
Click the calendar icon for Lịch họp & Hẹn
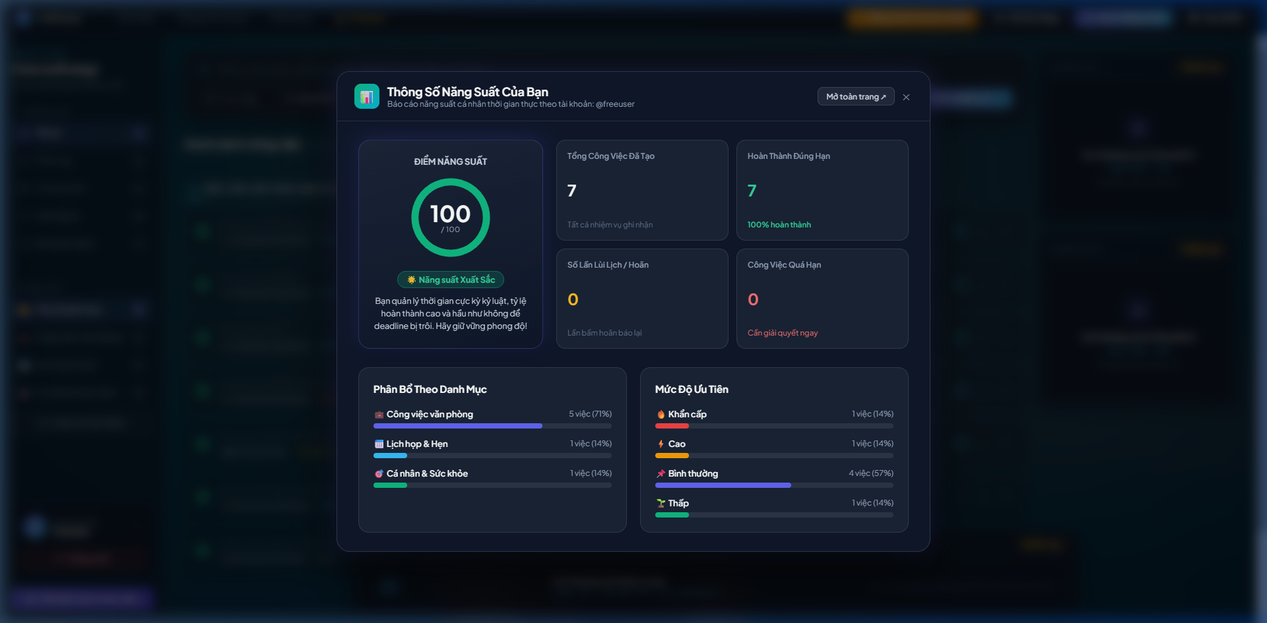(x=379, y=444)
